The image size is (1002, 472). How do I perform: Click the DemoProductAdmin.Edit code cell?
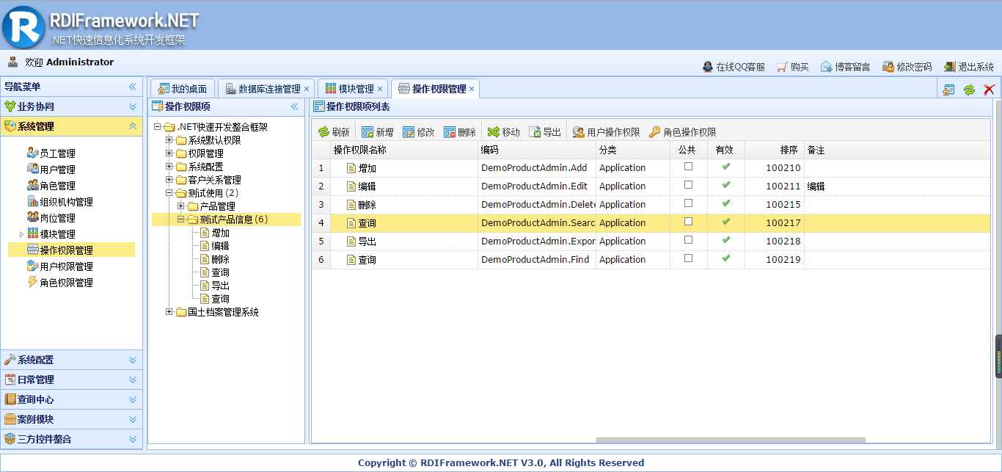click(x=537, y=186)
